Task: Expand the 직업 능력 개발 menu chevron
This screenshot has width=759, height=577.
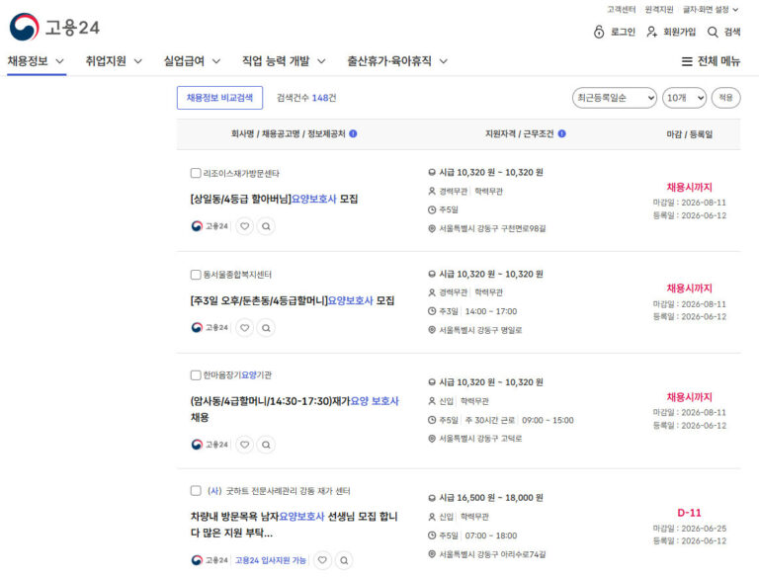Action: point(321,61)
